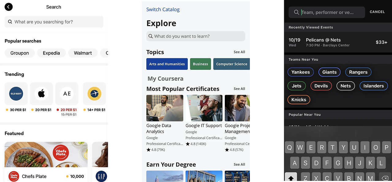This screenshot has height=182, width=392.
Task: Click the $33+ price on Pelicans @ Nets
Action: 382,42
